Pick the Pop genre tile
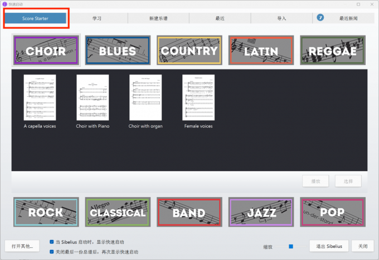The image size is (379, 260). point(332,212)
